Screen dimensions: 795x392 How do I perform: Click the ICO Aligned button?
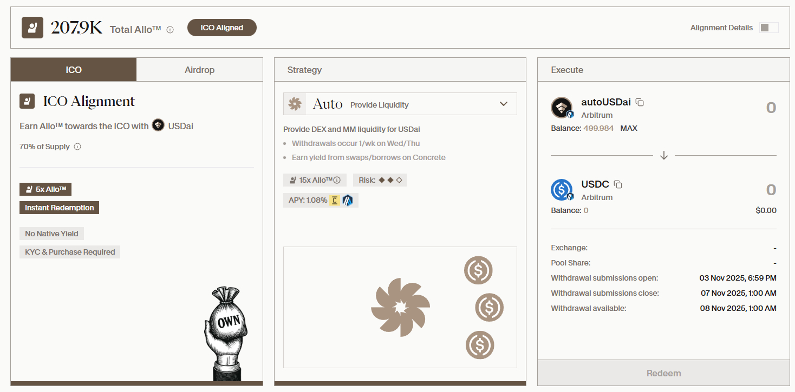pos(221,28)
